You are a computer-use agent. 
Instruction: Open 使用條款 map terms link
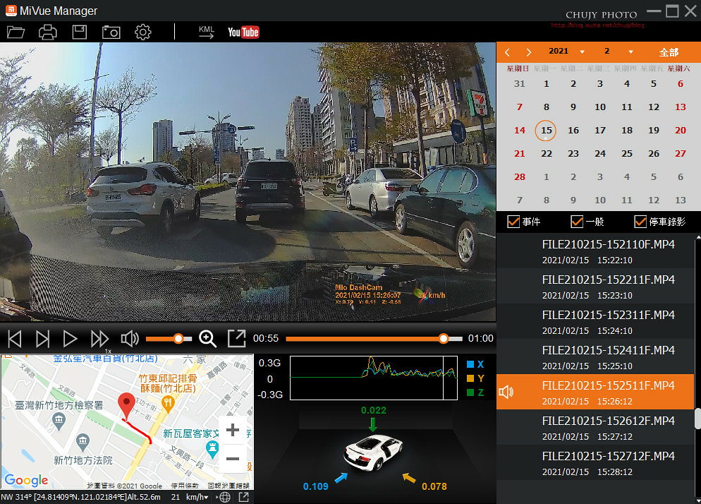185,486
